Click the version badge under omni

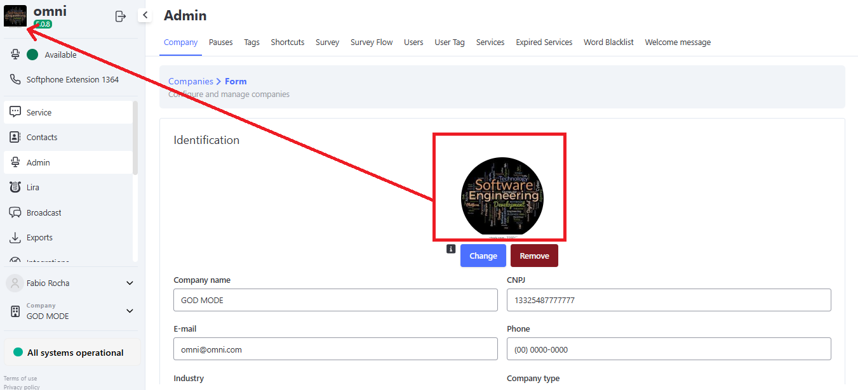(43, 24)
